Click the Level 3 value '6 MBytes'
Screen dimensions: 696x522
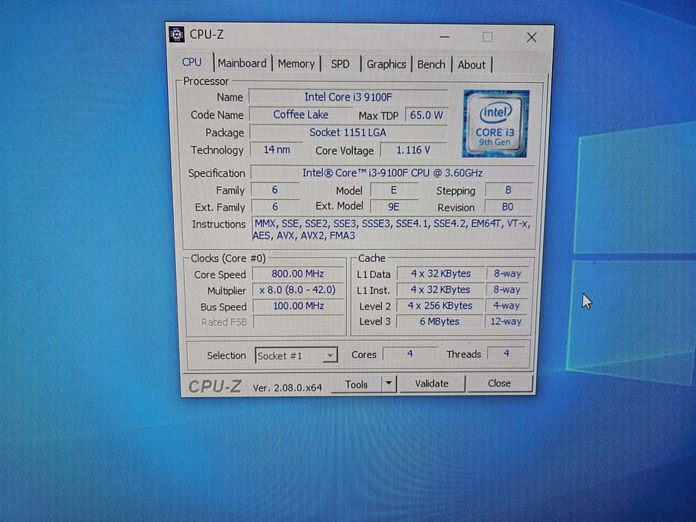coord(439,321)
